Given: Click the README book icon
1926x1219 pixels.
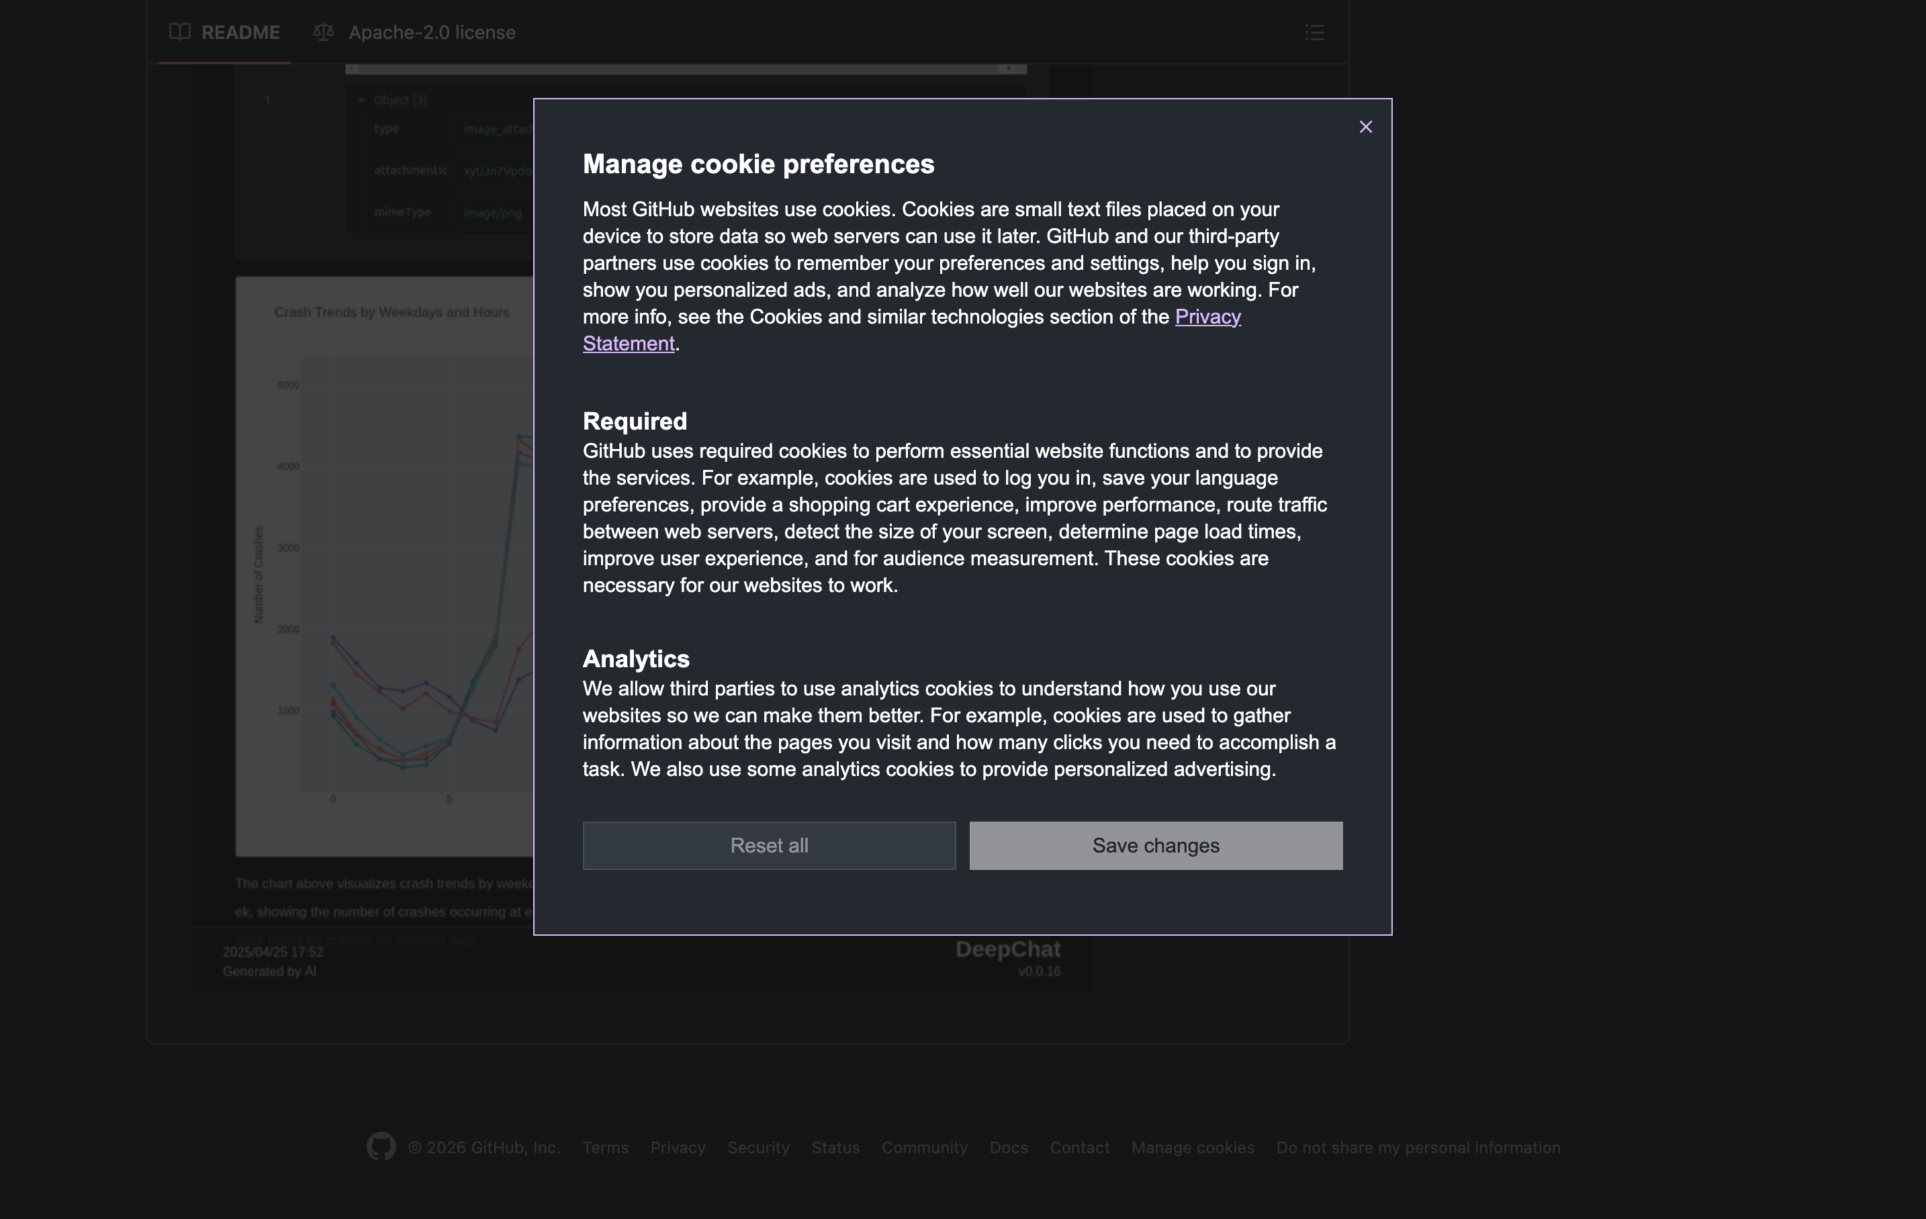Looking at the screenshot, I should click(180, 32).
